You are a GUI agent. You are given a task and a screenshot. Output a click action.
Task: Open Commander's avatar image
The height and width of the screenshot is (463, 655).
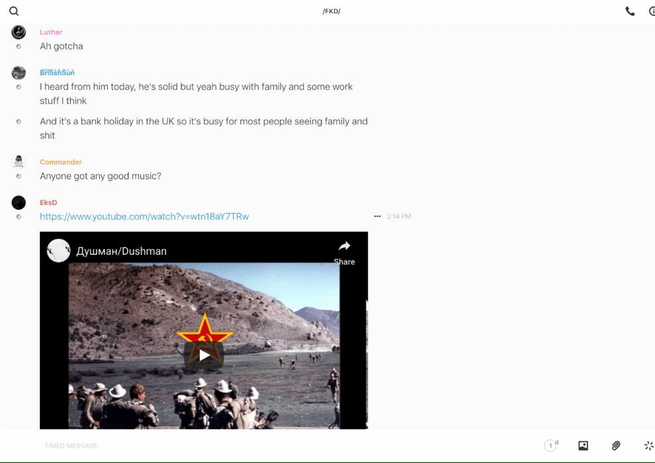tap(19, 162)
